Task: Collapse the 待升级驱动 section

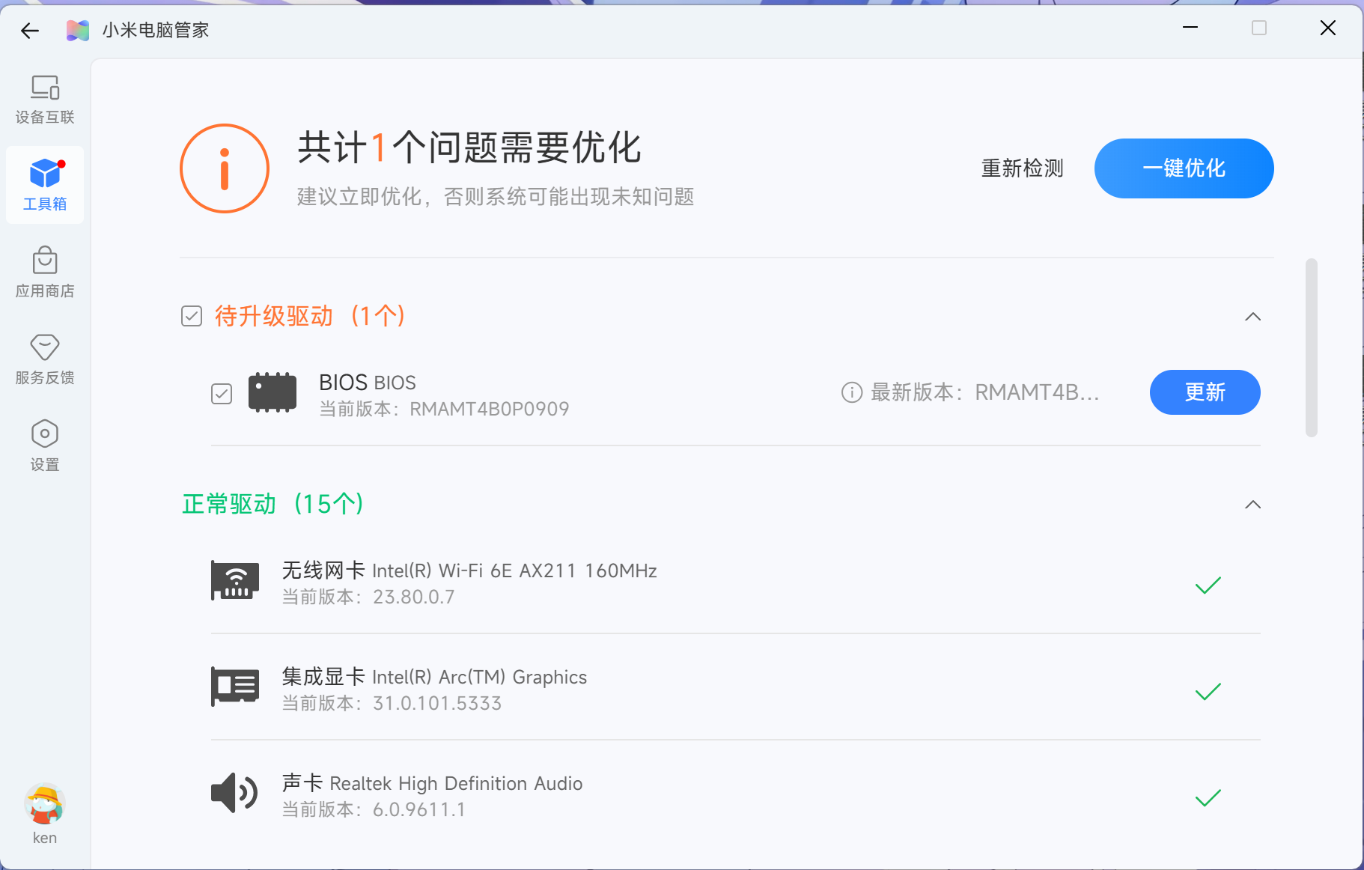Action: coord(1252,317)
